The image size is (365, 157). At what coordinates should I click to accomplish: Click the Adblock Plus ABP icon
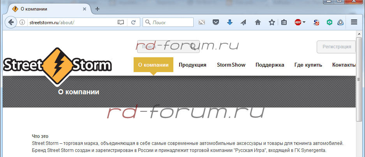pyautogui.click(x=298, y=22)
